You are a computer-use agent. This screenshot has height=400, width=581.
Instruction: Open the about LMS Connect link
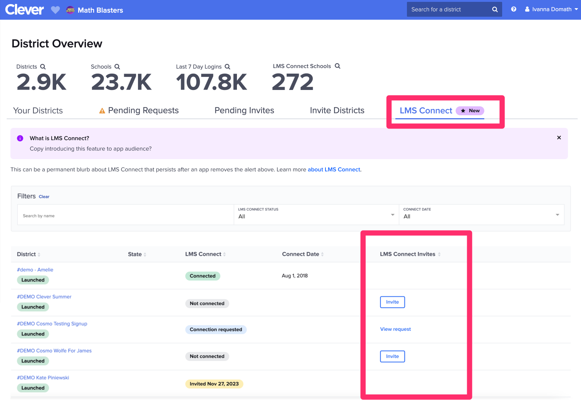334,170
